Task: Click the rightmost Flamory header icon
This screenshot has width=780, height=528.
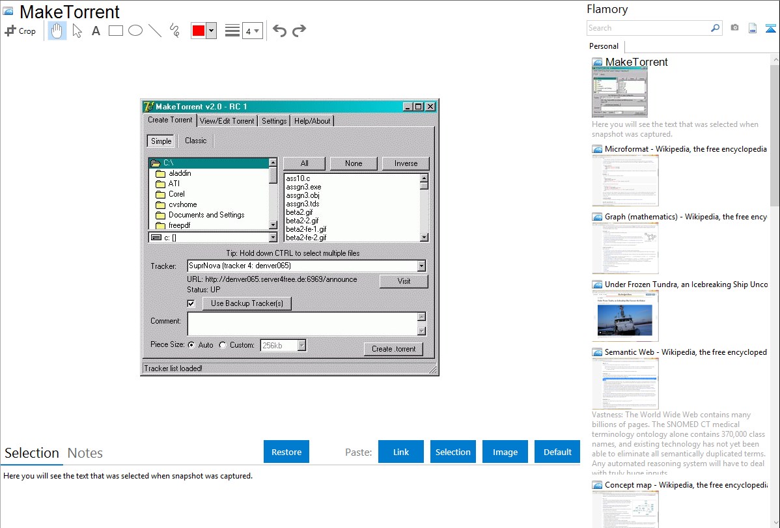Action: point(770,29)
